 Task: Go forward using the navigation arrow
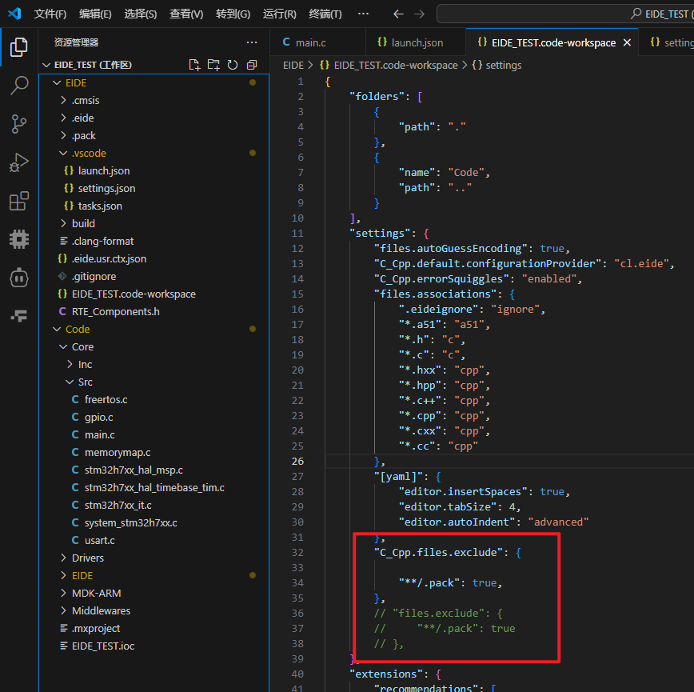[419, 14]
